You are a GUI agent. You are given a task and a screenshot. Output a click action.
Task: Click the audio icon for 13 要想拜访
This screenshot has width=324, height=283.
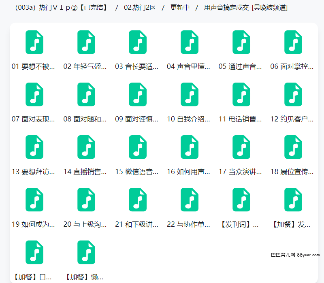(x=34, y=147)
